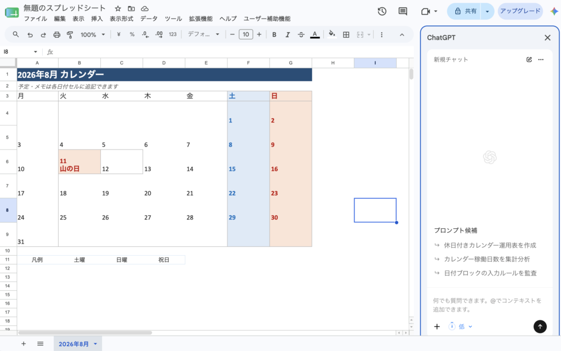The width and height of the screenshot is (561, 351).
Task: Increase font size plus button
Action: click(x=259, y=34)
